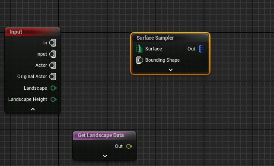Expand the Surface Sampler node's advanced pins

pyautogui.click(x=171, y=70)
